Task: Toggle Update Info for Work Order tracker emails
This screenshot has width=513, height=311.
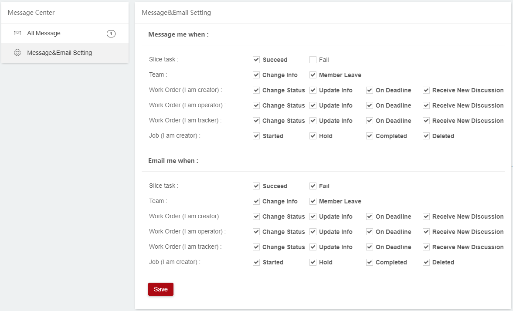Action: click(x=313, y=247)
